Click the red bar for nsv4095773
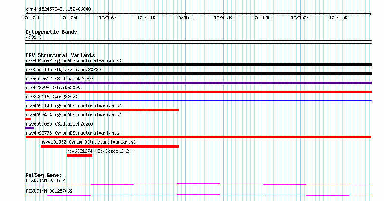Viewport: 384px width, 201px height. pos(198,137)
